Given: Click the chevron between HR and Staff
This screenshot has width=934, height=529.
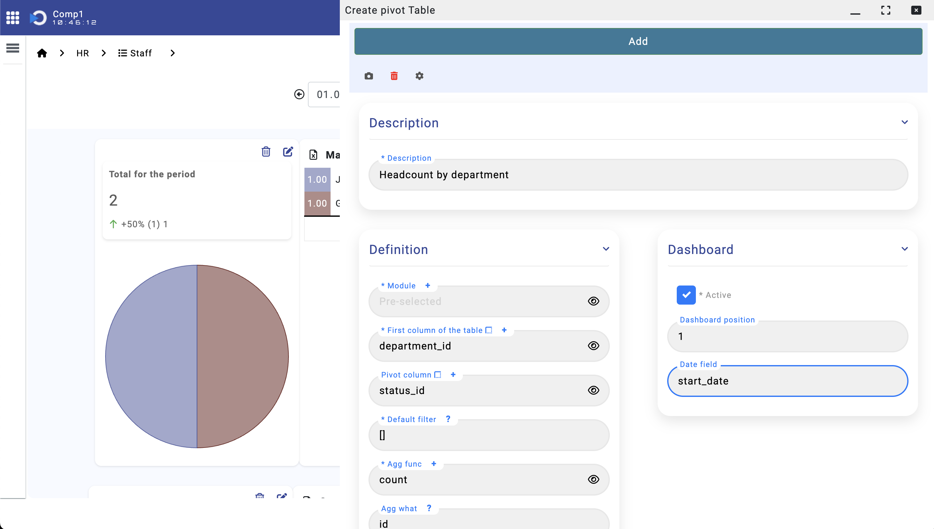Looking at the screenshot, I should pyautogui.click(x=104, y=53).
